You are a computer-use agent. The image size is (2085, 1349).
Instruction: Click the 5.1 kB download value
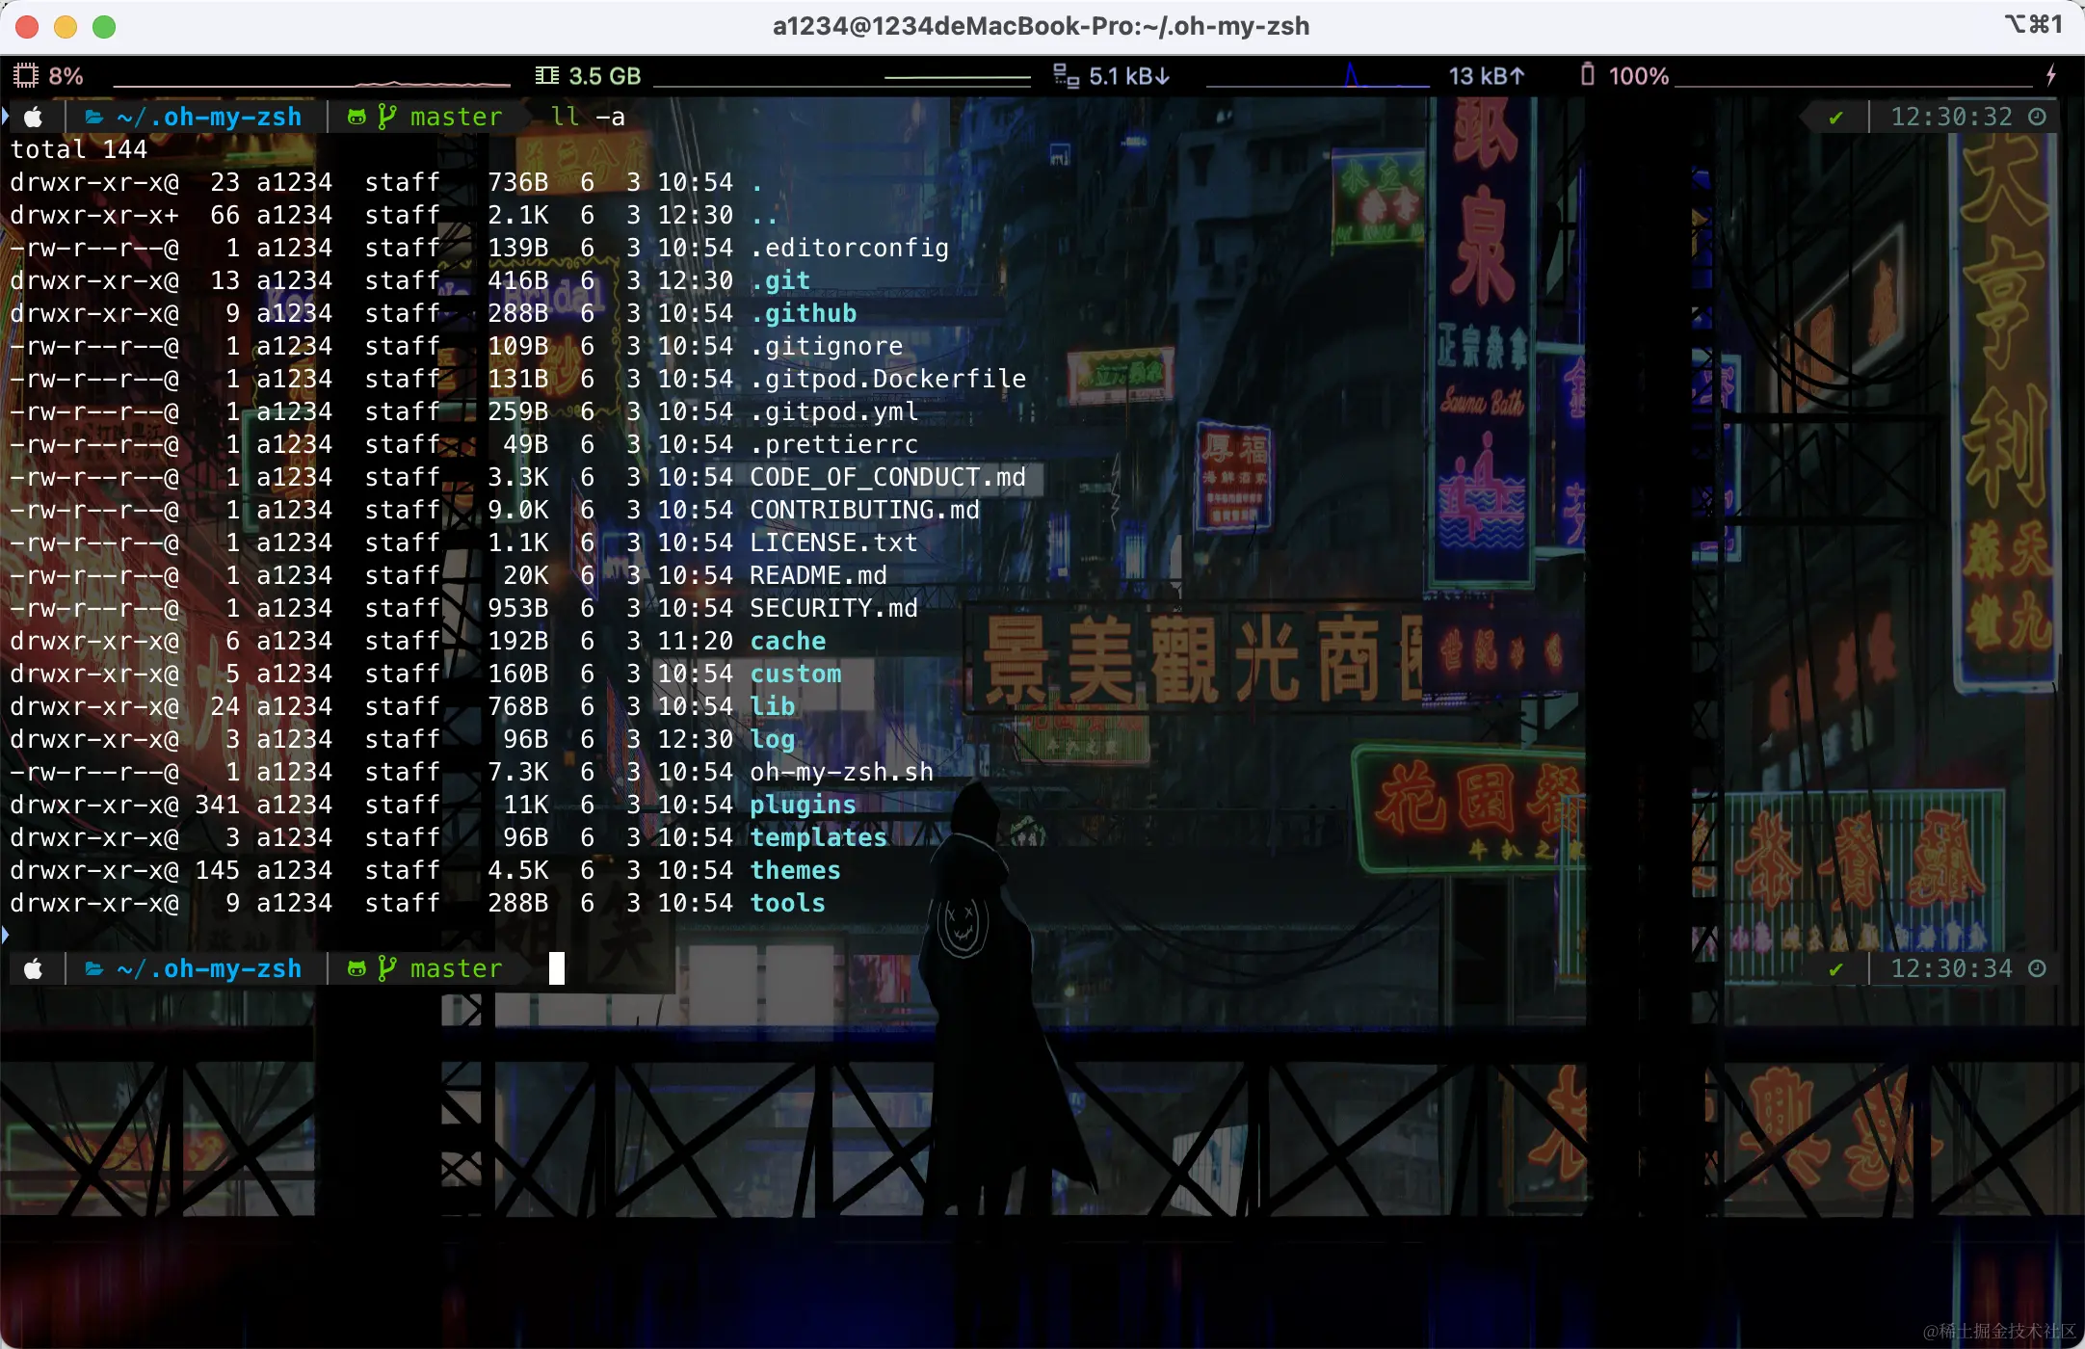(x=1128, y=76)
